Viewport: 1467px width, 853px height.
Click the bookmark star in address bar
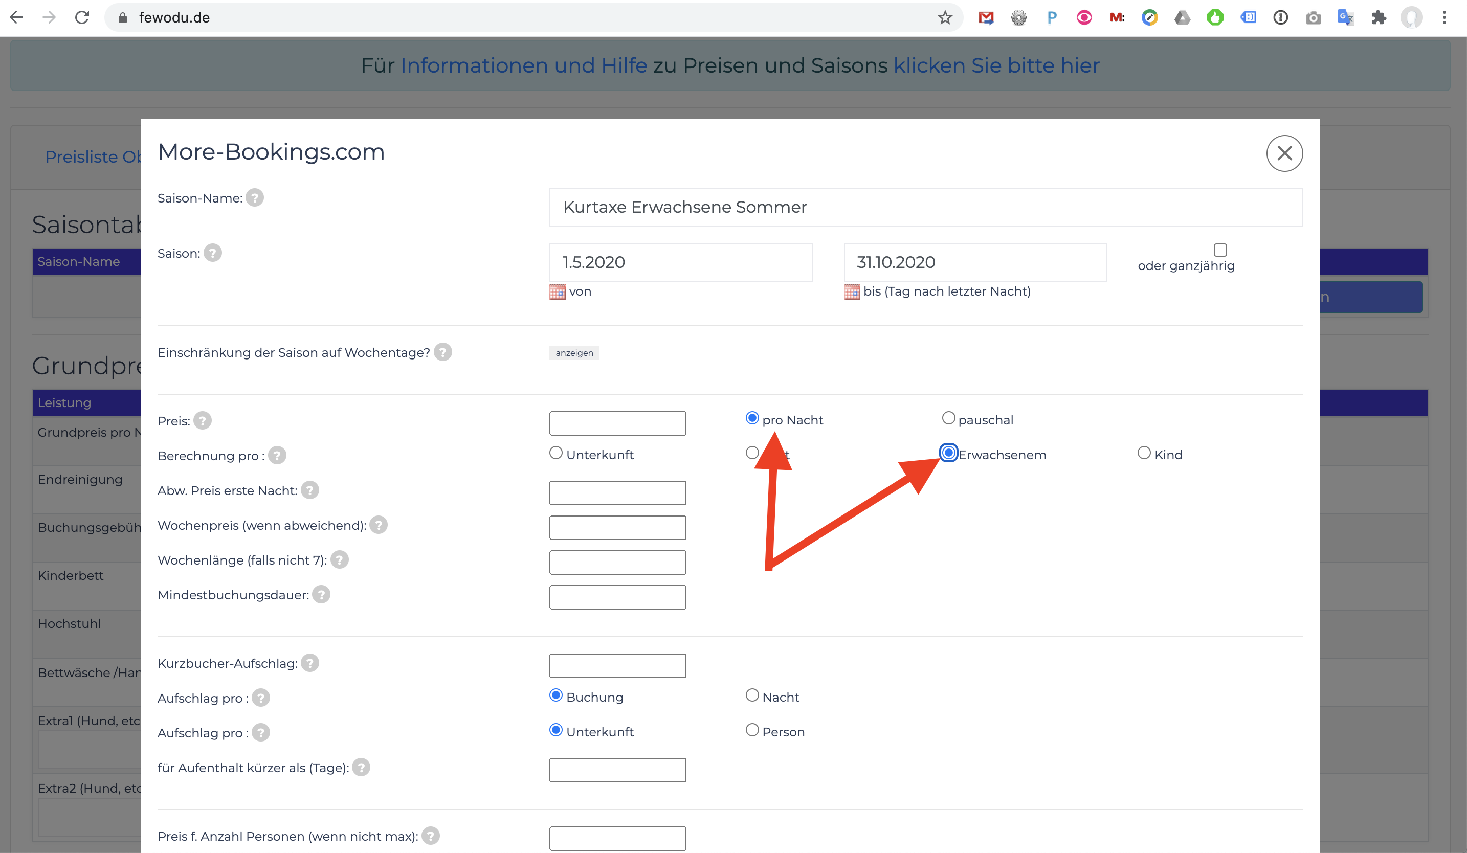coord(945,17)
